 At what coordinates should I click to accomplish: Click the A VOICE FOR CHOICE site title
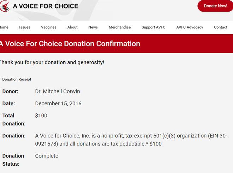[46, 6]
